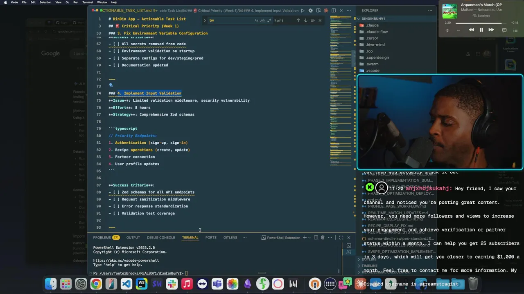
Task: Select the PowerShell Extension terminal label
Action: (281, 238)
